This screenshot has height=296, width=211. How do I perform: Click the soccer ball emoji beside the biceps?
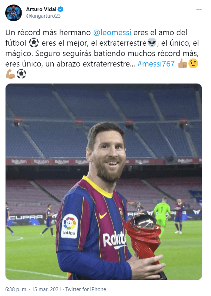click(x=21, y=74)
